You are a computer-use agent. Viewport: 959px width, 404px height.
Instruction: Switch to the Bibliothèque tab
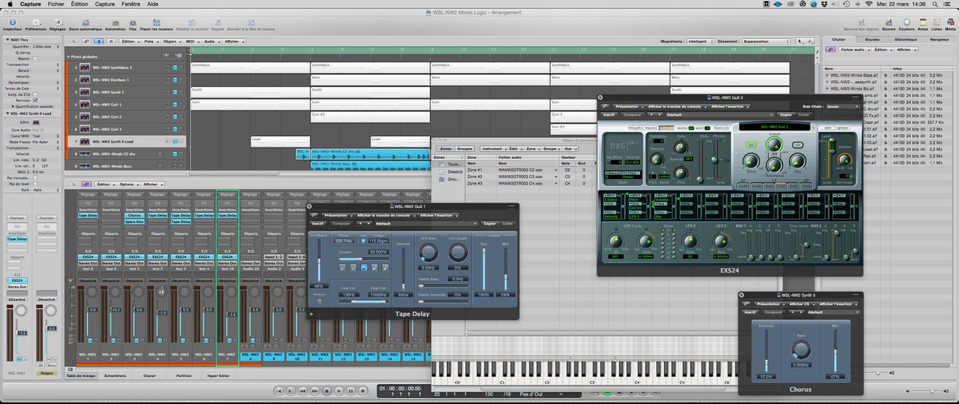point(906,39)
